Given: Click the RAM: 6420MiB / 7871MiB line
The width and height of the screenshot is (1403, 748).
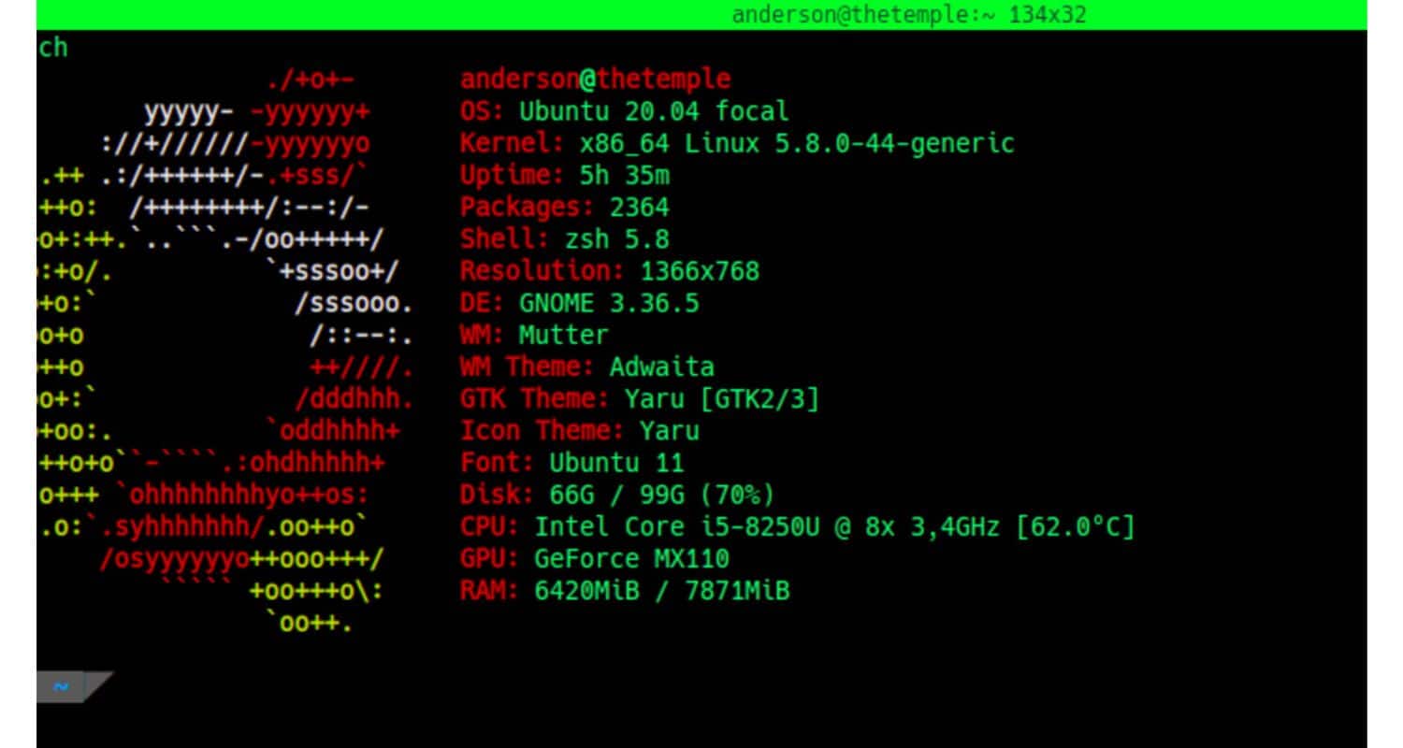Looking at the screenshot, I should [625, 591].
